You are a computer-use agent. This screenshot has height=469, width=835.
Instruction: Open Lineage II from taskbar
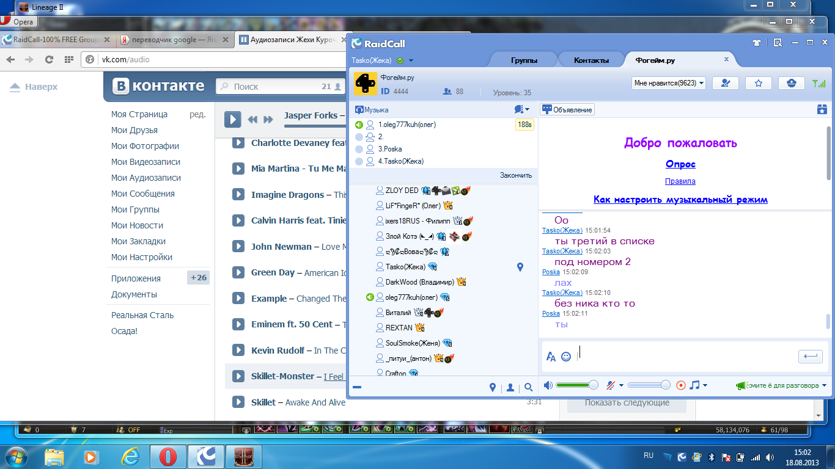coord(244,456)
